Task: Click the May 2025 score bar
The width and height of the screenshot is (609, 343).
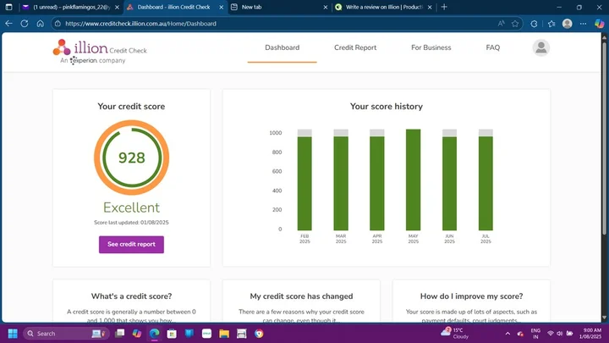Action: tap(413, 180)
